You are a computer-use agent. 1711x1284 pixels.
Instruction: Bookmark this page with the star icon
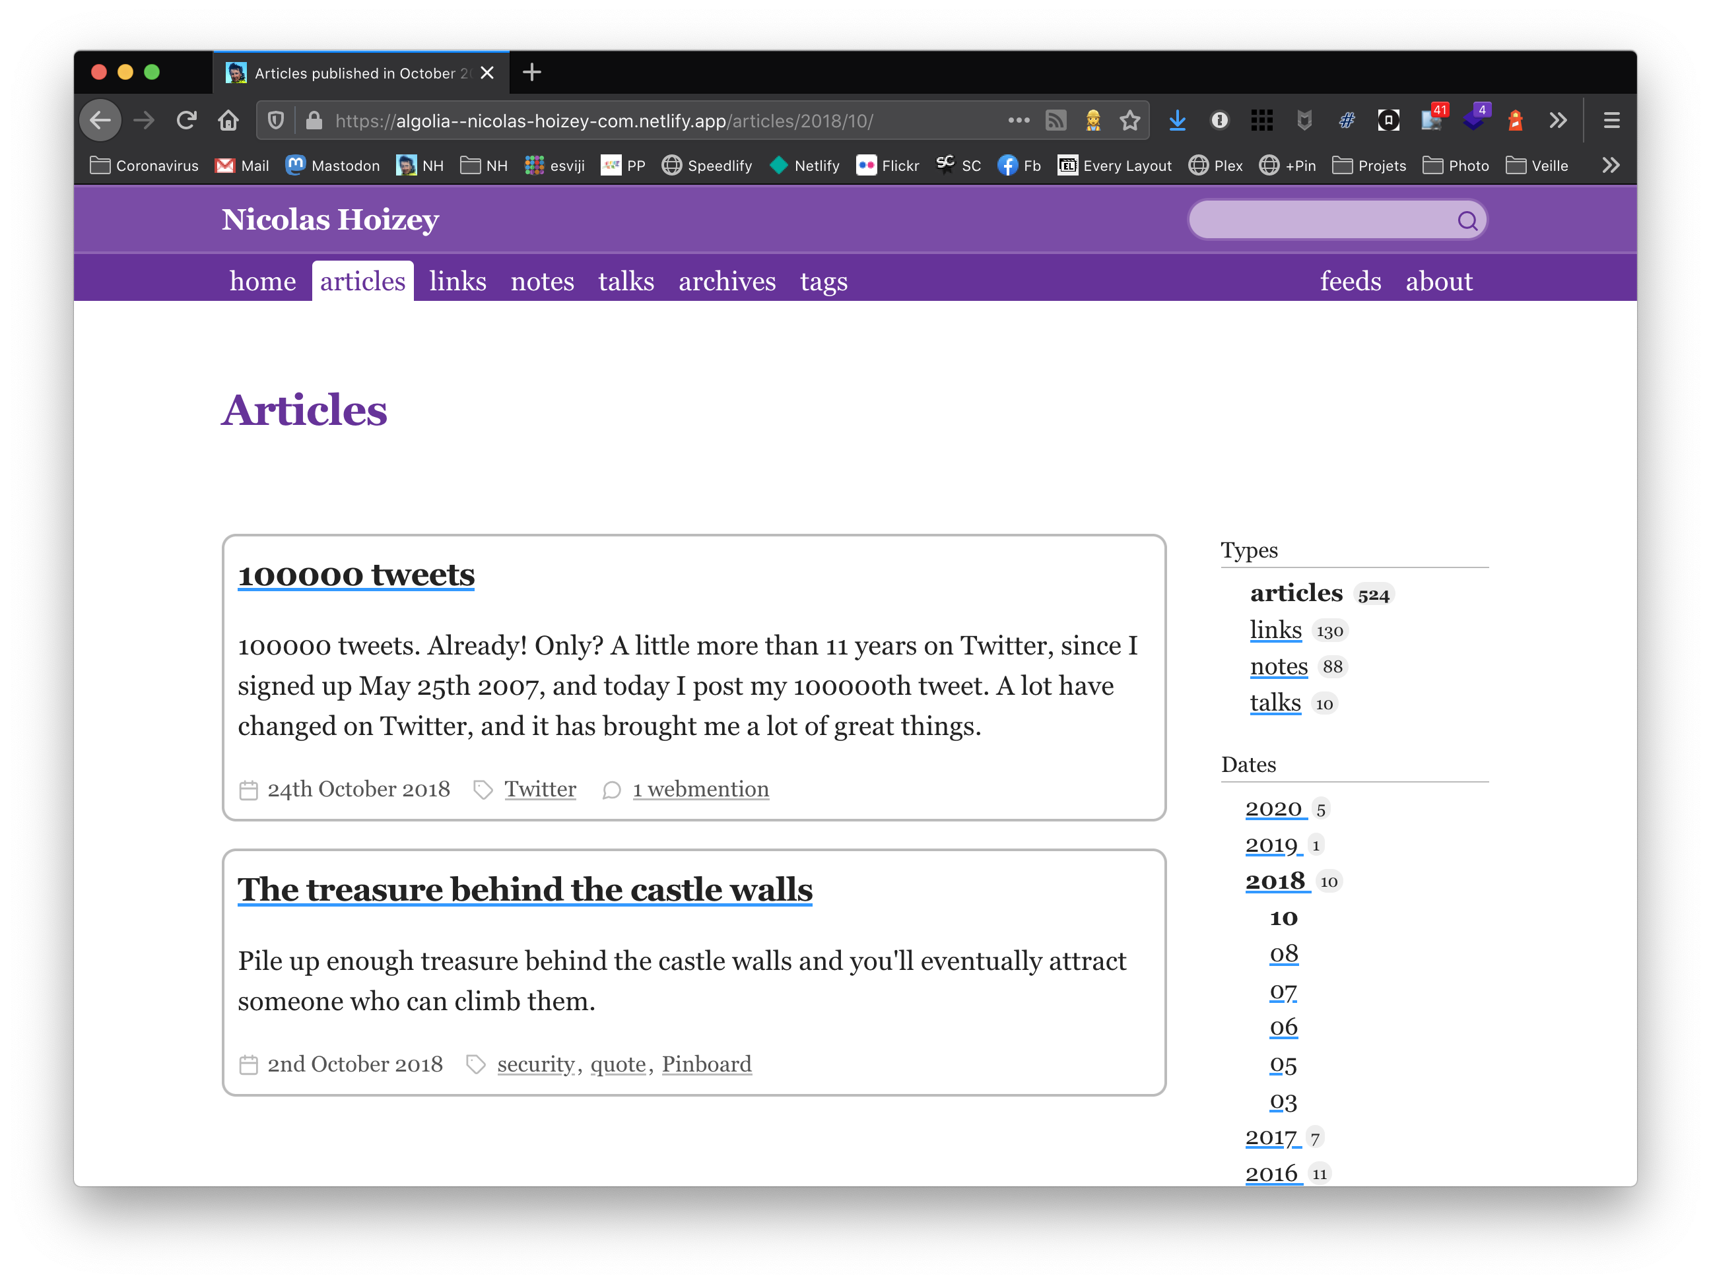coord(1130,121)
